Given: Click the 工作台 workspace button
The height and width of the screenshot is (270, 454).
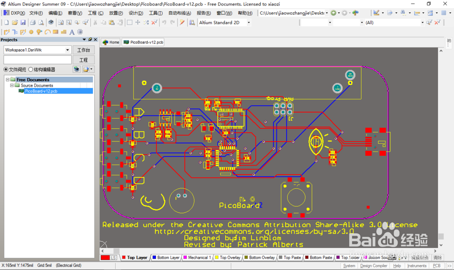Looking at the screenshot, I should 84,50.
